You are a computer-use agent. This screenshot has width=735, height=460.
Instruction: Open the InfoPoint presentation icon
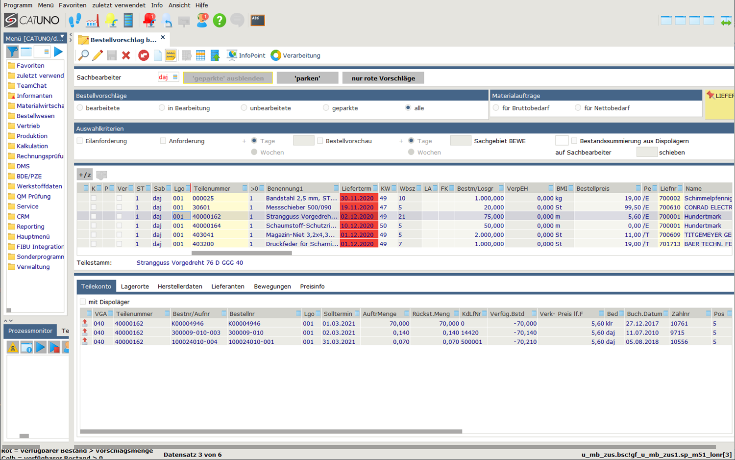[x=232, y=55]
